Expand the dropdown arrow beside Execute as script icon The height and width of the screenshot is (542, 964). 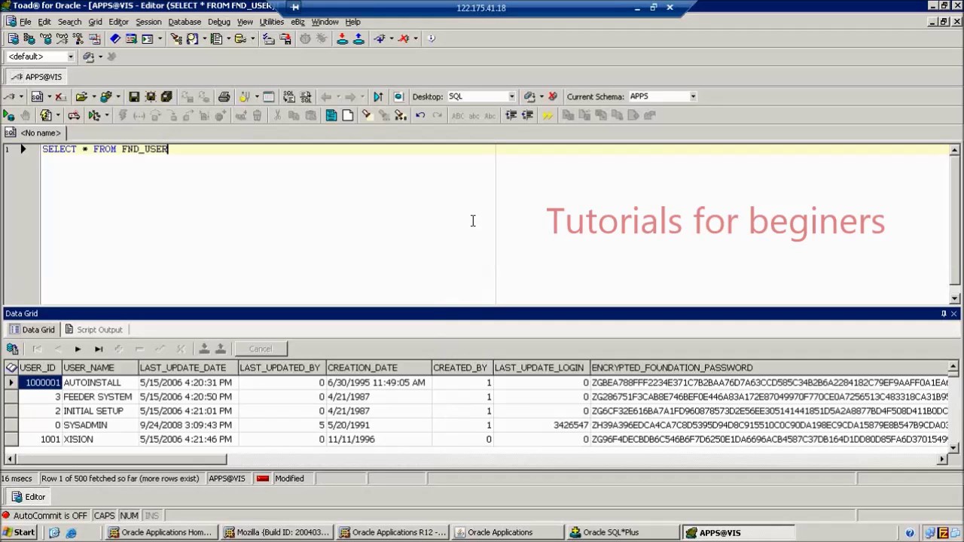coord(58,115)
